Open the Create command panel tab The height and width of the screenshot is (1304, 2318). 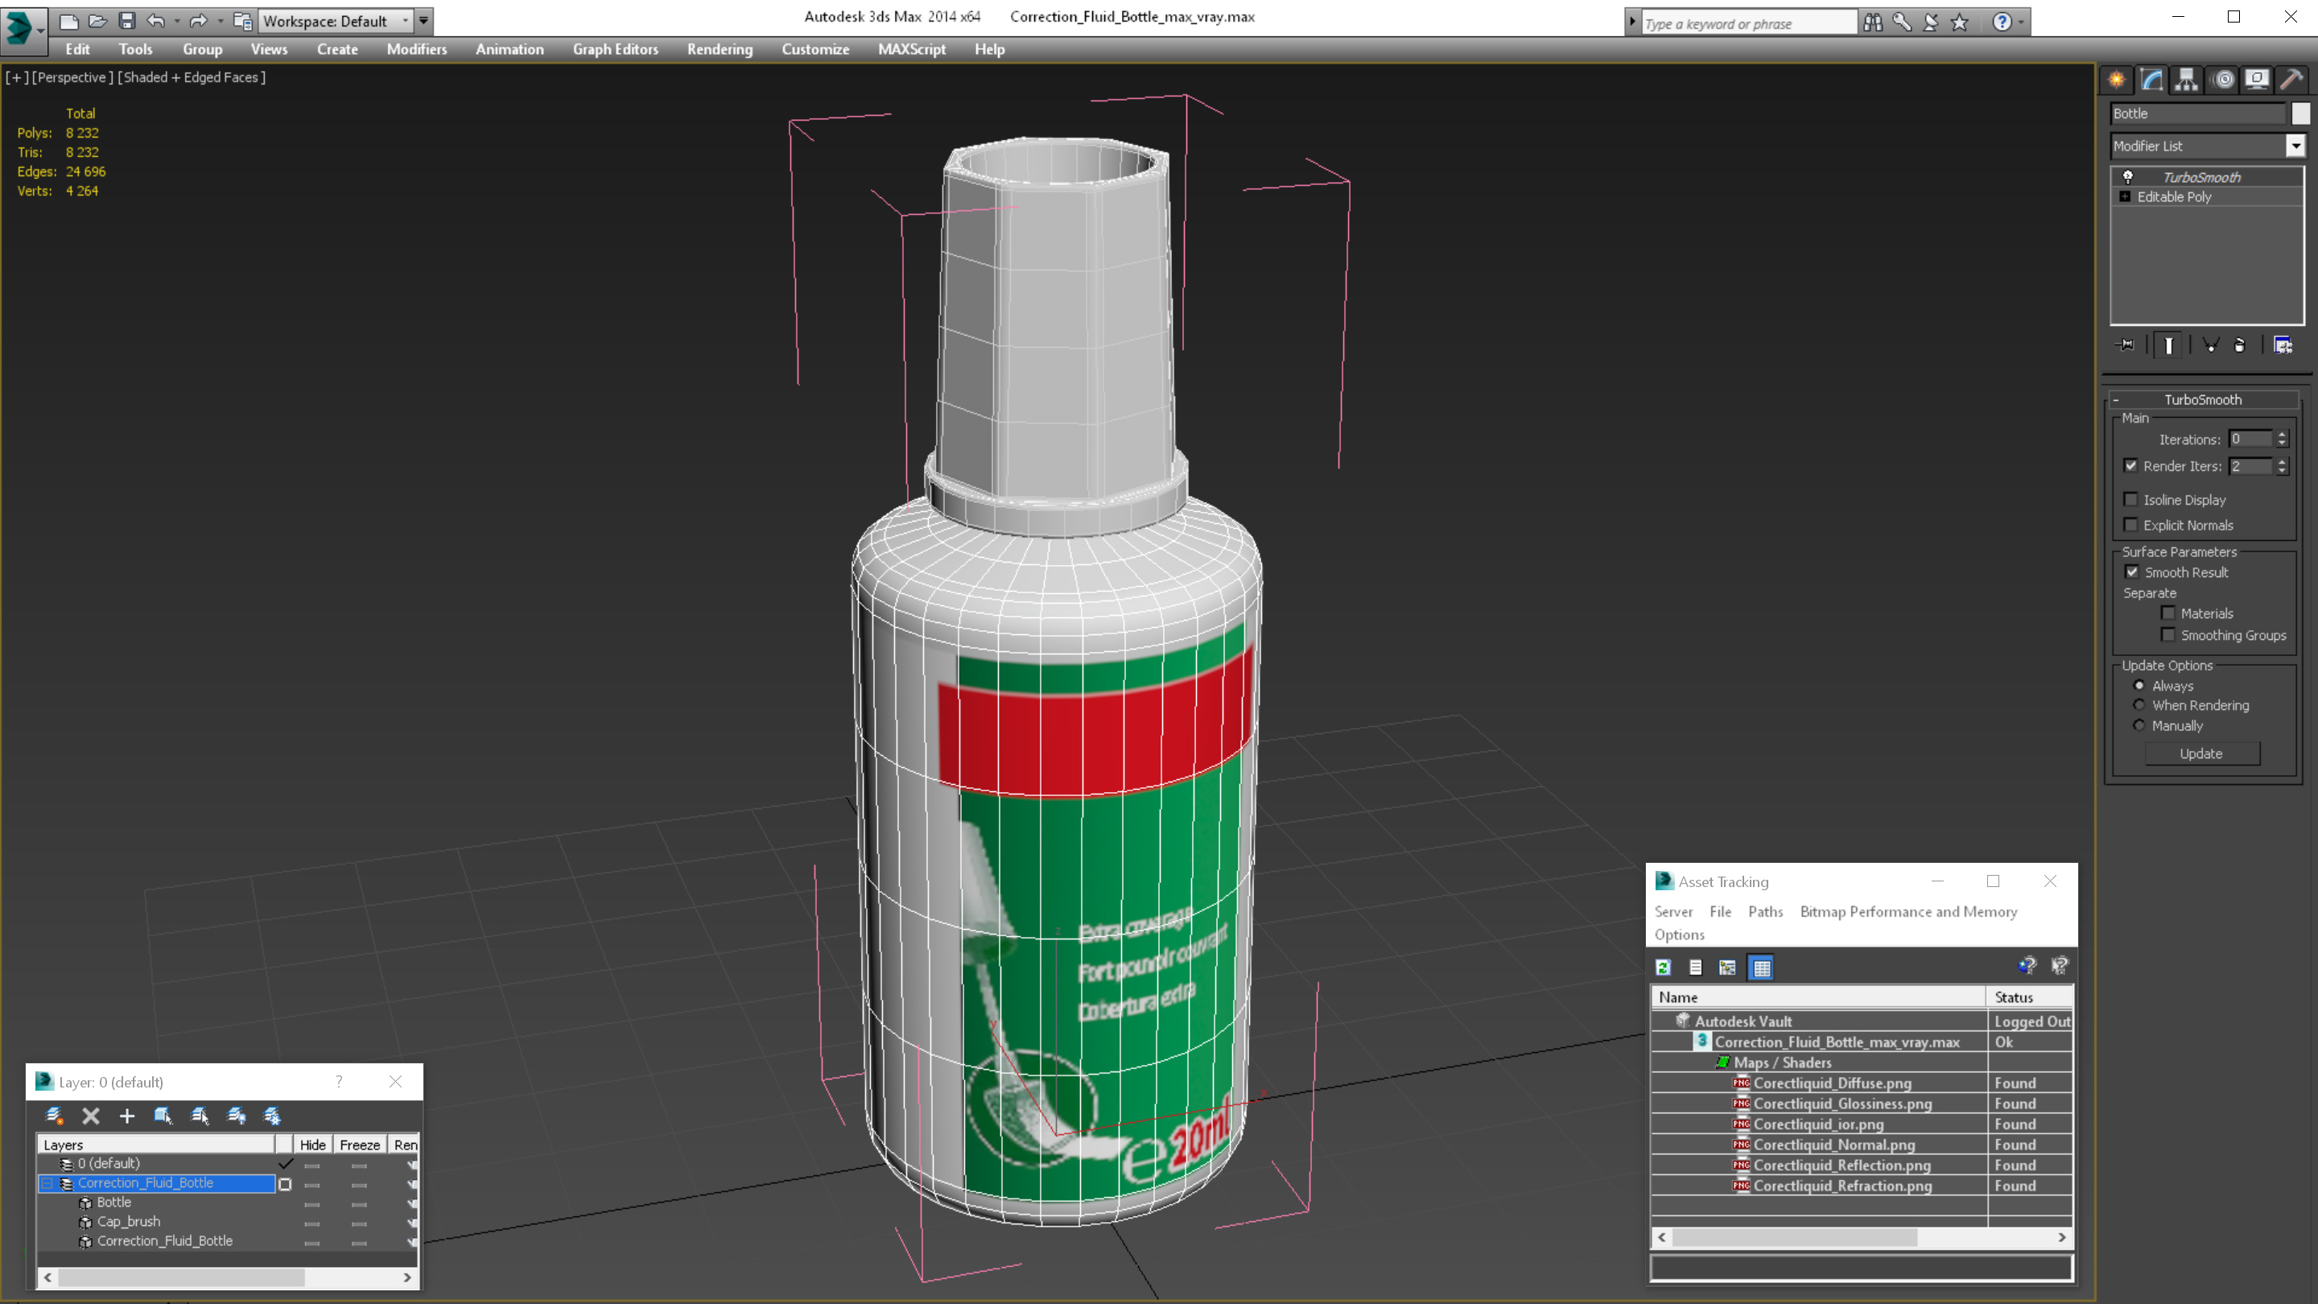pos(2117,80)
